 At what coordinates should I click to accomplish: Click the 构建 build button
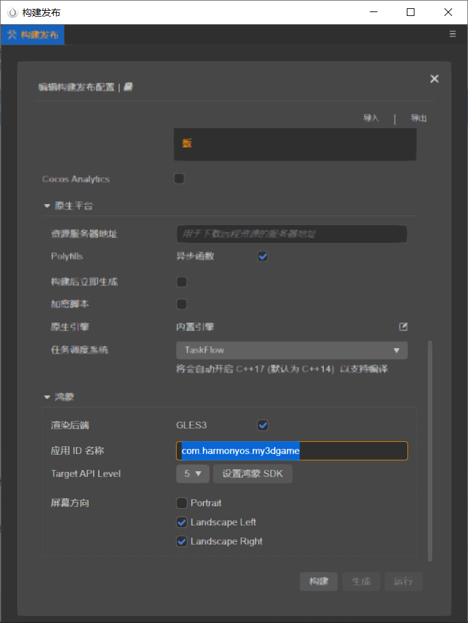coord(319,582)
